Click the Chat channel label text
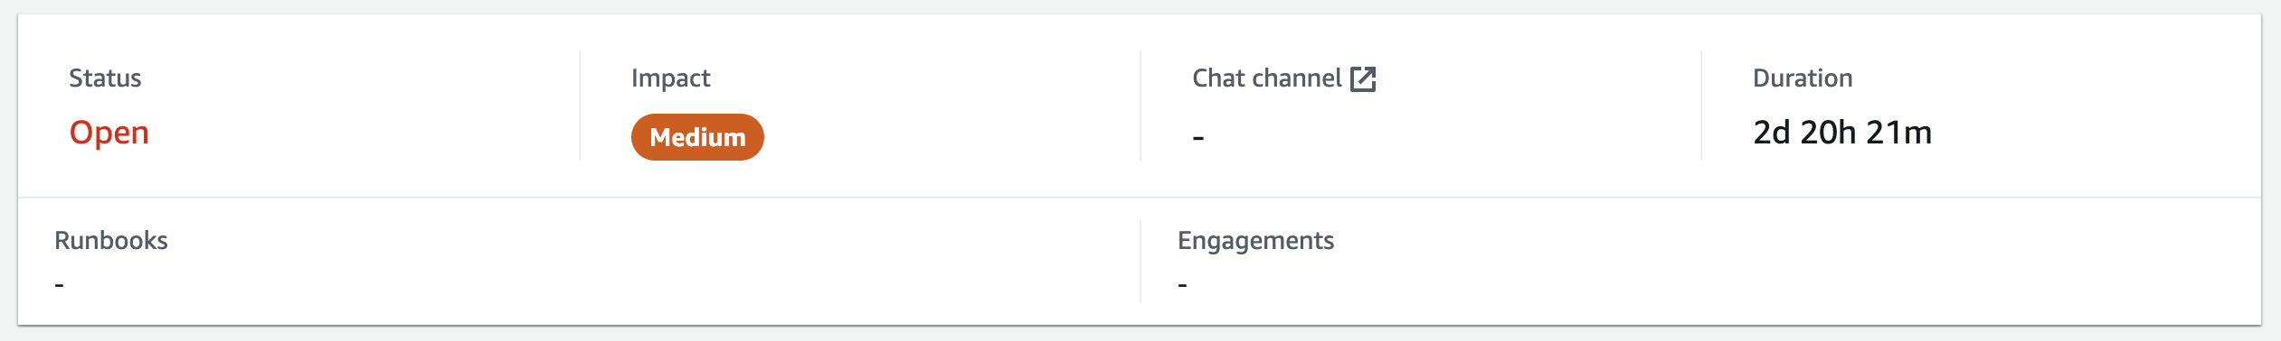The image size is (2281, 341). pyautogui.click(x=1266, y=78)
